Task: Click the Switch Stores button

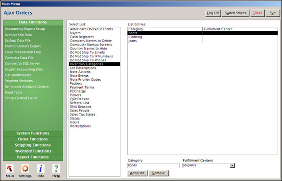Action: (x=235, y=13)
